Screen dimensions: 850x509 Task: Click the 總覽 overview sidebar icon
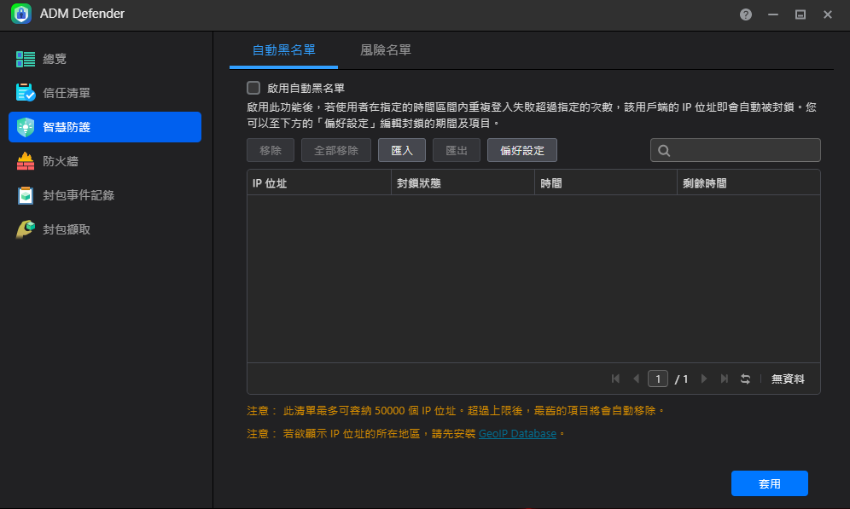pos(26,59)
